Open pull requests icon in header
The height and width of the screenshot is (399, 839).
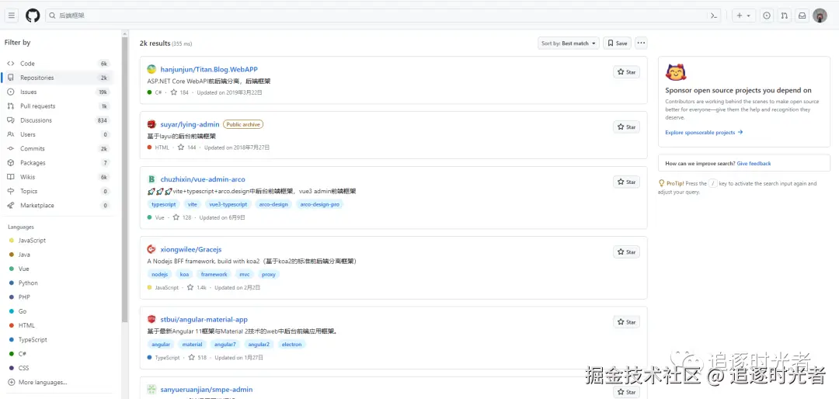(x=785, y=16)
